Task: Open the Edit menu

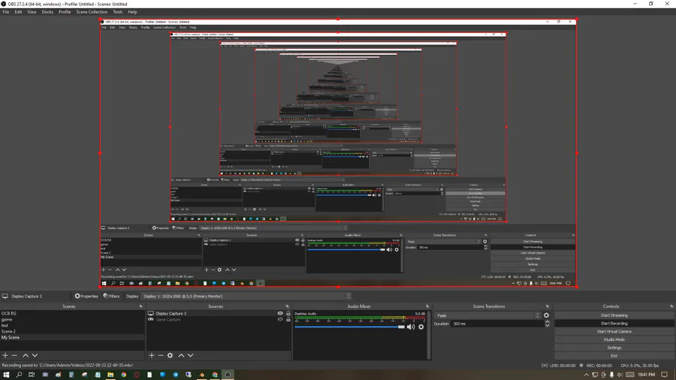Action: pyautogui.click(x=18, y=12)
